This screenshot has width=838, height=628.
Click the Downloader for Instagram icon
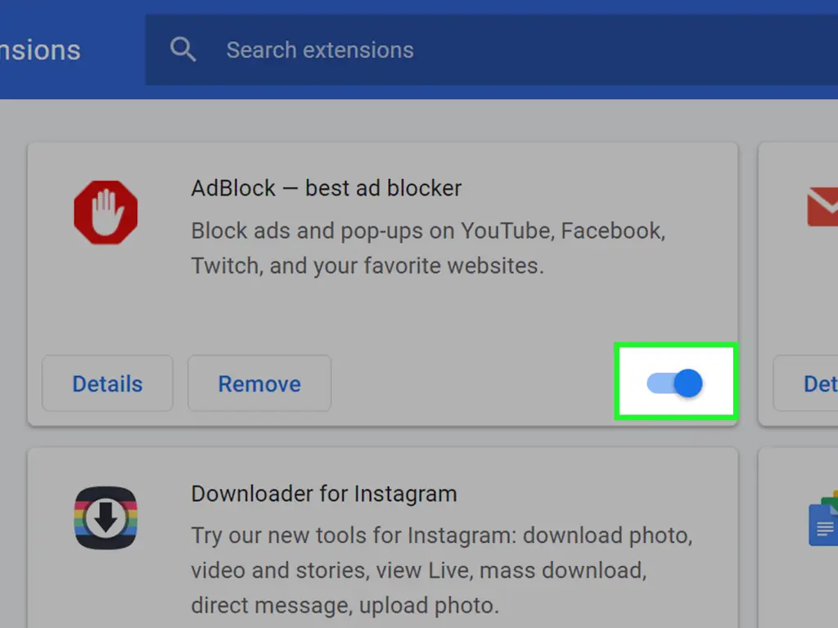106,518
